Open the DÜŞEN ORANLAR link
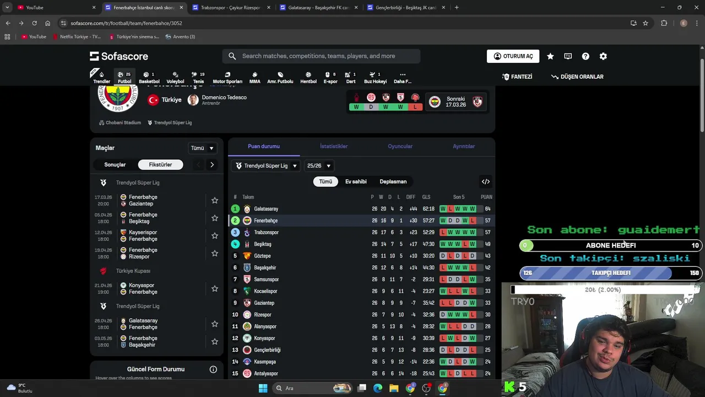This screenshot has width=705, height=397. click(577, 77)
